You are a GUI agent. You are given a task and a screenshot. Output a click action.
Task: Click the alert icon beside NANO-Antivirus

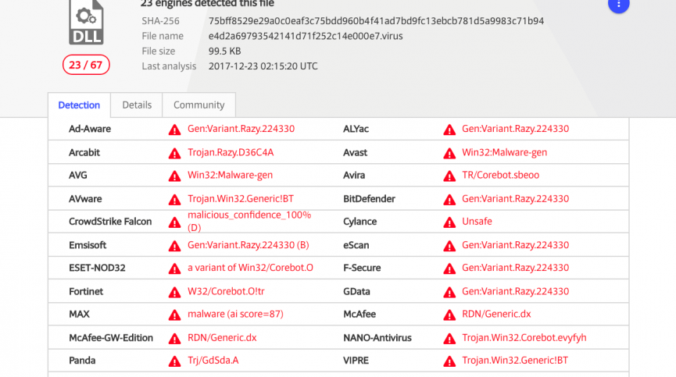tap(449, 338)
